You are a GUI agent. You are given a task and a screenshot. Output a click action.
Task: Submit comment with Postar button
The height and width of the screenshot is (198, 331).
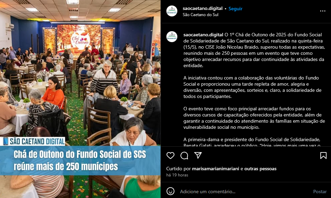coord(320,191)
